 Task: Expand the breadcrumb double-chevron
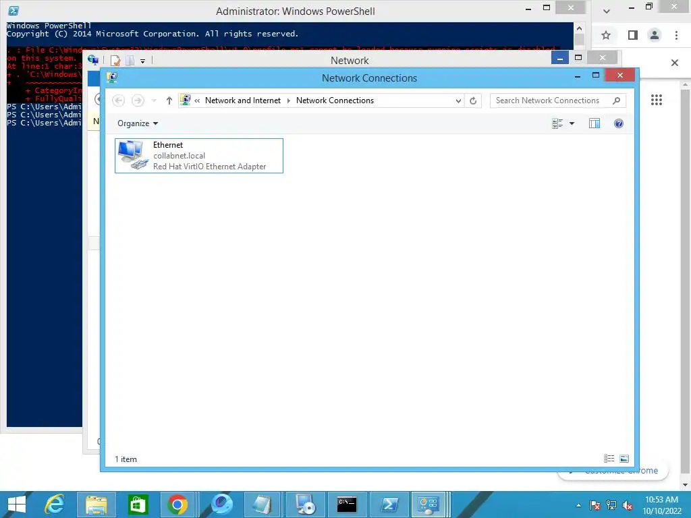pyautogui.click(x=197, y=101)
